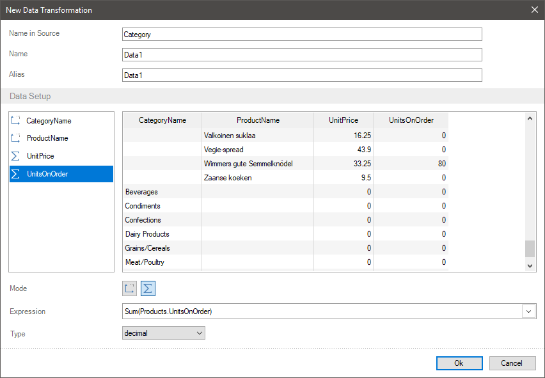Cancel the data transformation dialog
The height and width of the screenshot is (378, 545).
click(x=512, y=363)
